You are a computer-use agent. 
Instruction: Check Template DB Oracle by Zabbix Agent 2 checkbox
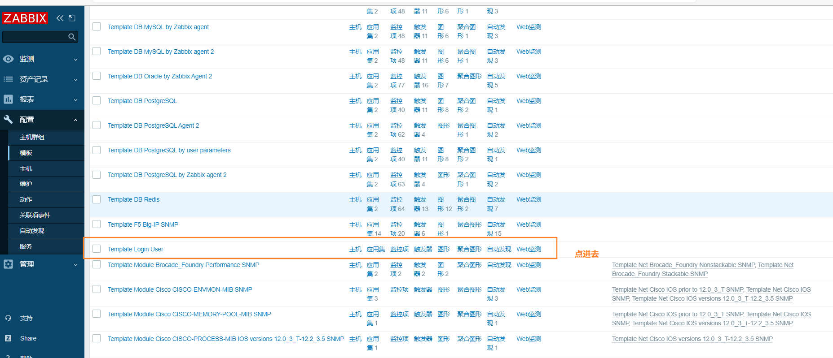pyautogui.click(x=97, y=76)
